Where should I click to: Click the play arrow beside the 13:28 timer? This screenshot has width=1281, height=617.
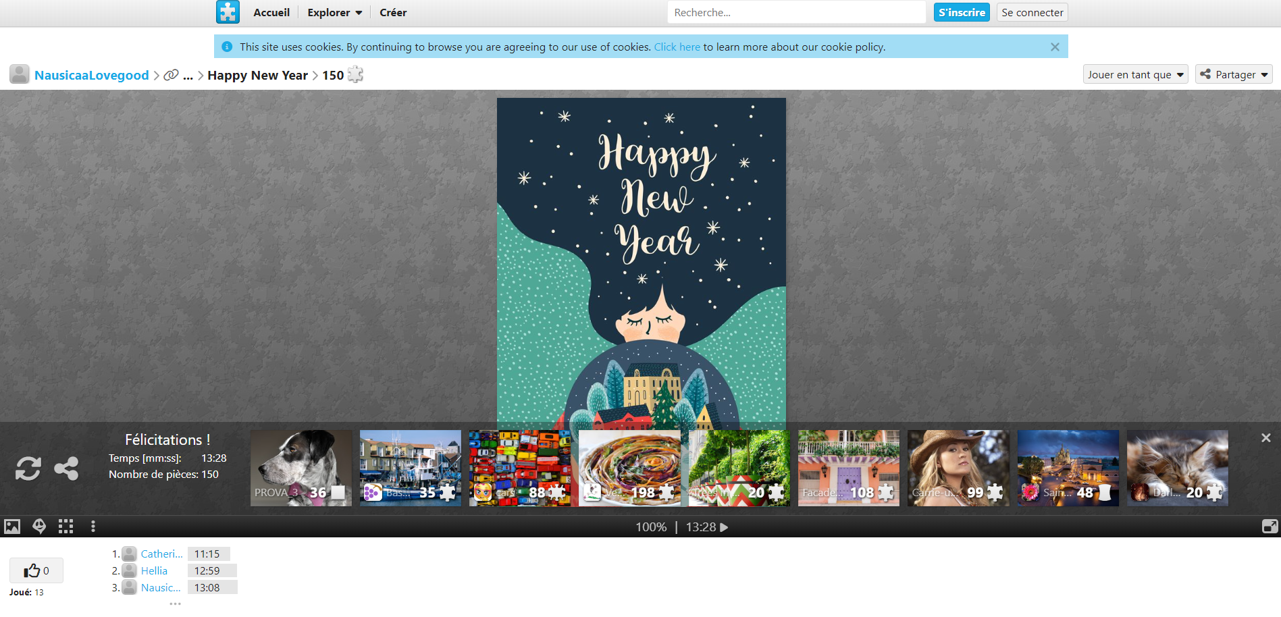click(x=724, y=527)
